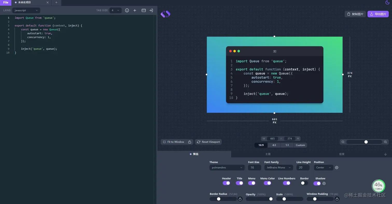
Task: Click the network speed 46% floating widget
Action: click(x=379, y=186)
